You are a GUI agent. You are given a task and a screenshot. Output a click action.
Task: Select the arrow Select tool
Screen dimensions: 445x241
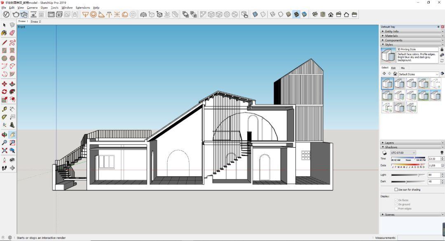tap(4, 25)
